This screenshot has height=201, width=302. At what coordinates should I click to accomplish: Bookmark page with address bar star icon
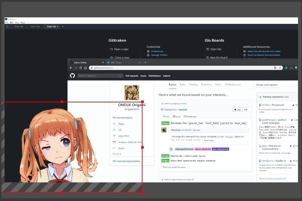pos(280,68)
